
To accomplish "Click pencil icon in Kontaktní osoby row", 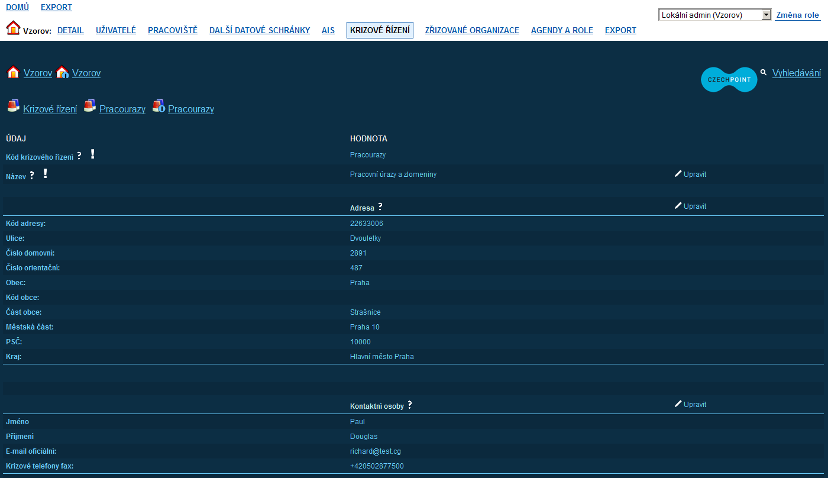I will coord(678,404).
